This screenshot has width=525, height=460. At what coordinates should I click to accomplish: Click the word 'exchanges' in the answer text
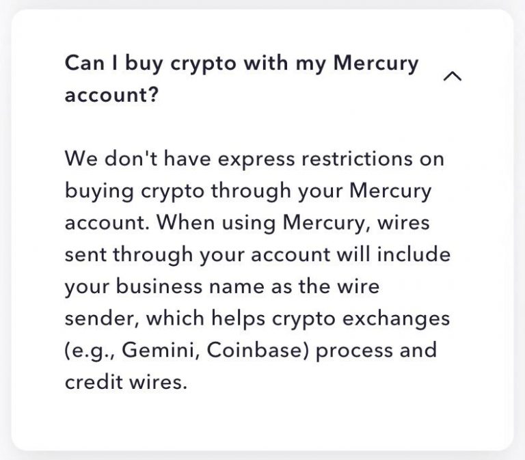pos(396,319)
